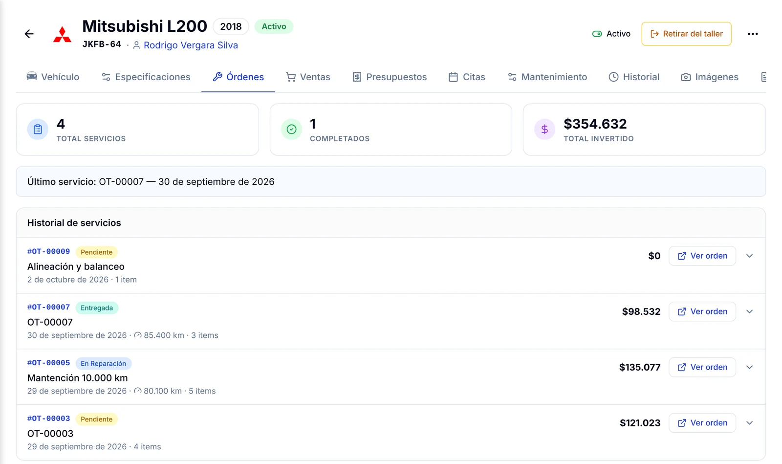Go to the Ventas tab
This screenshot has height=464, width=782.
click(x=308, y=77)
